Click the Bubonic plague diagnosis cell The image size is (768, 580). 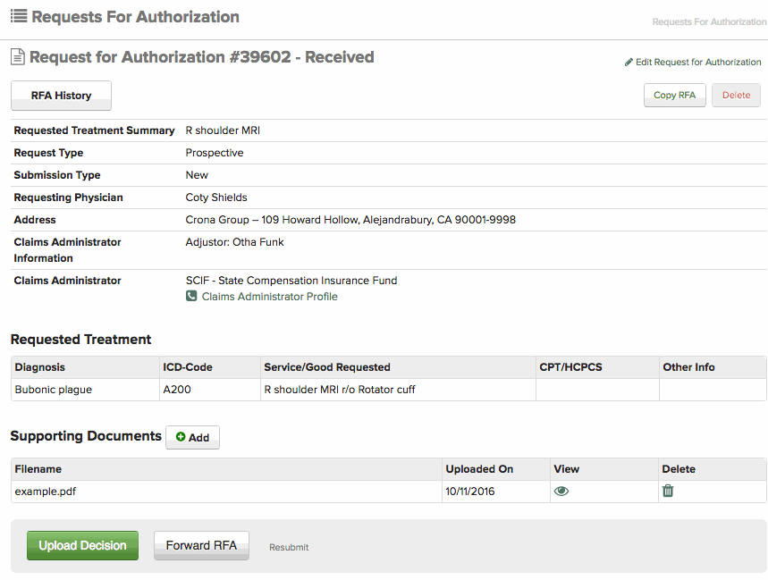54,390
